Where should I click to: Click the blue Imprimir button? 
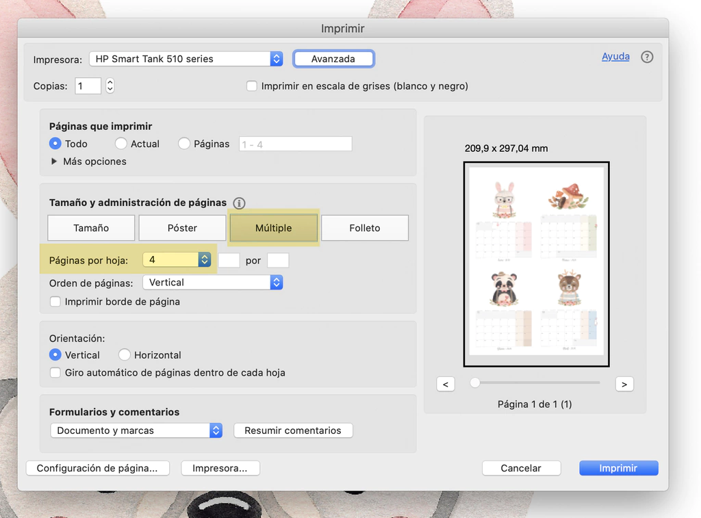(619, 468)
